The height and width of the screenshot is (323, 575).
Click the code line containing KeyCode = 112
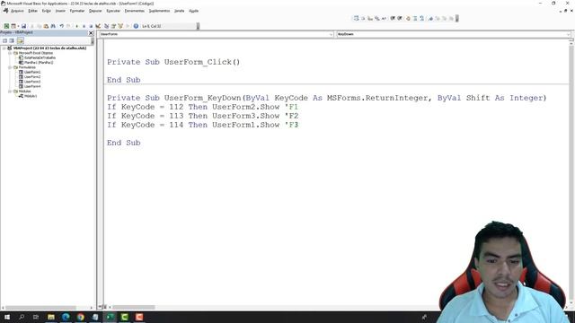(x=202, y=107)
